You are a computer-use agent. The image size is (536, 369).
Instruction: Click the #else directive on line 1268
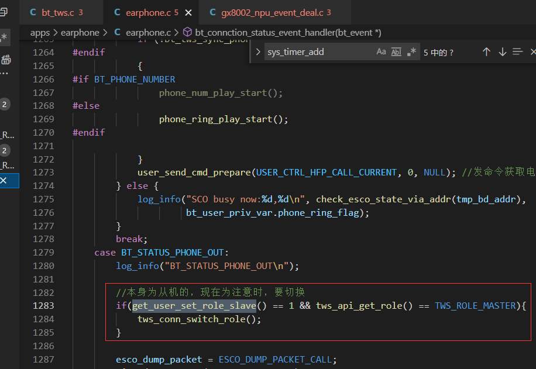86,106
